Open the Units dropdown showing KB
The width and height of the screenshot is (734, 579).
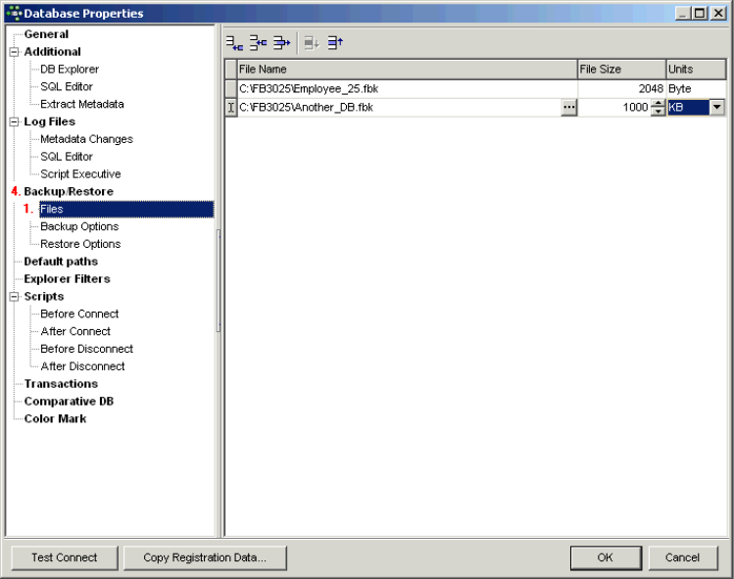click(x=717, y=108)
